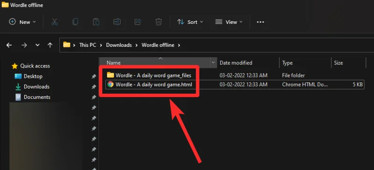Click the Downloads green arrow icon in sidebar
This screenshot has height=170, width=374.
point(18,87)
